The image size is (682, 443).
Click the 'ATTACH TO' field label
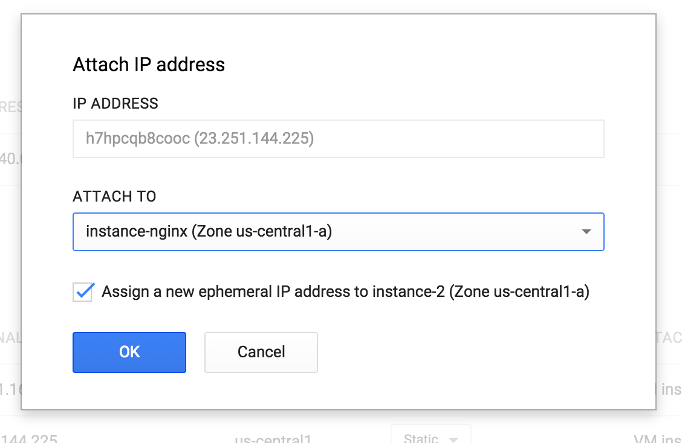(114, 196)
